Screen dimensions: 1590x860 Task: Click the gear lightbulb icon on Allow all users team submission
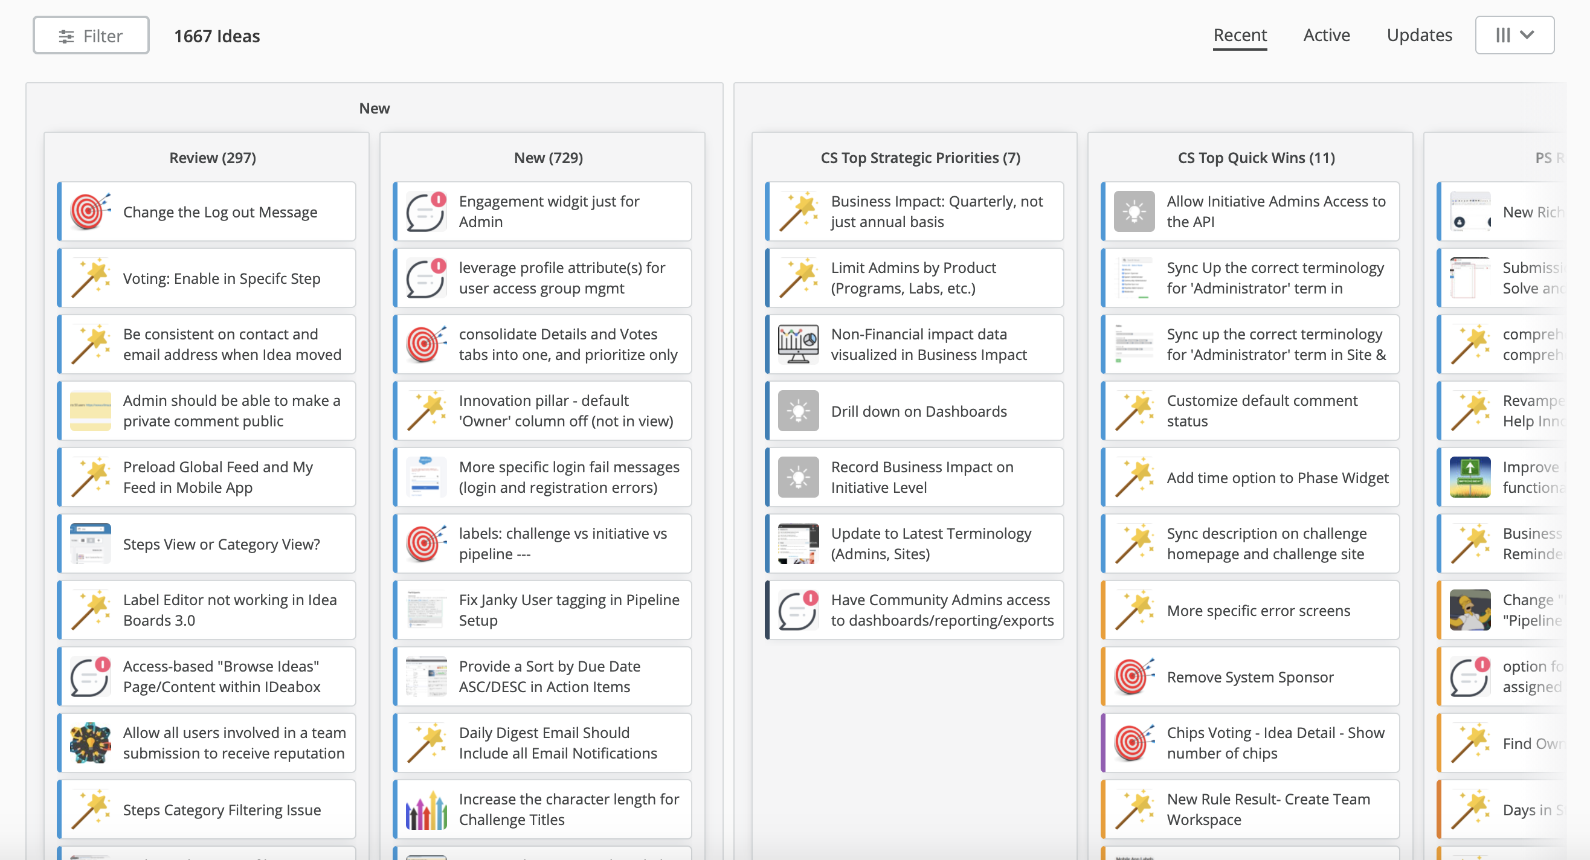[90, 743]
